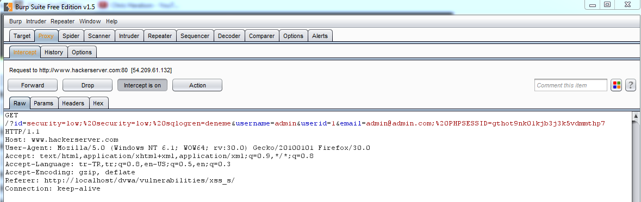Show the proxy History sub-tab
Viewport: 641px width, 202px height.
(54, 52)
